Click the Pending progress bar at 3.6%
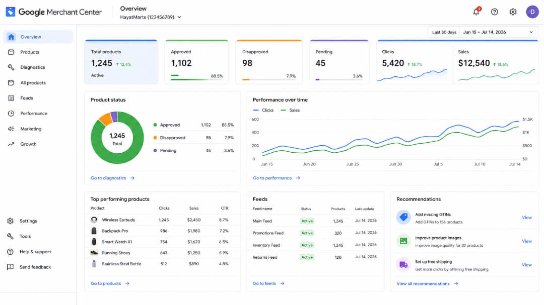Screen dimensions: 544x305 [339, 79]
